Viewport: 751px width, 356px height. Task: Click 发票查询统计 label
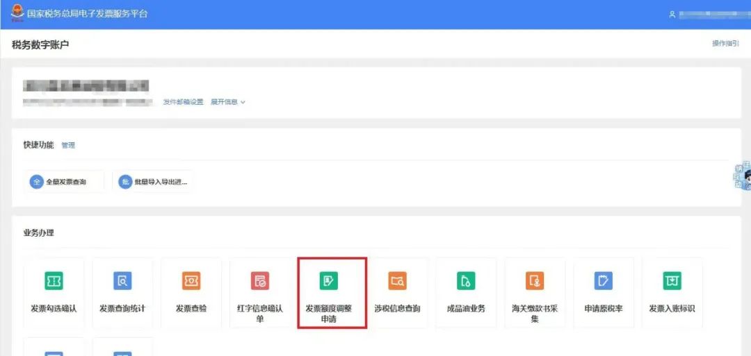click(x=122, y=309)
